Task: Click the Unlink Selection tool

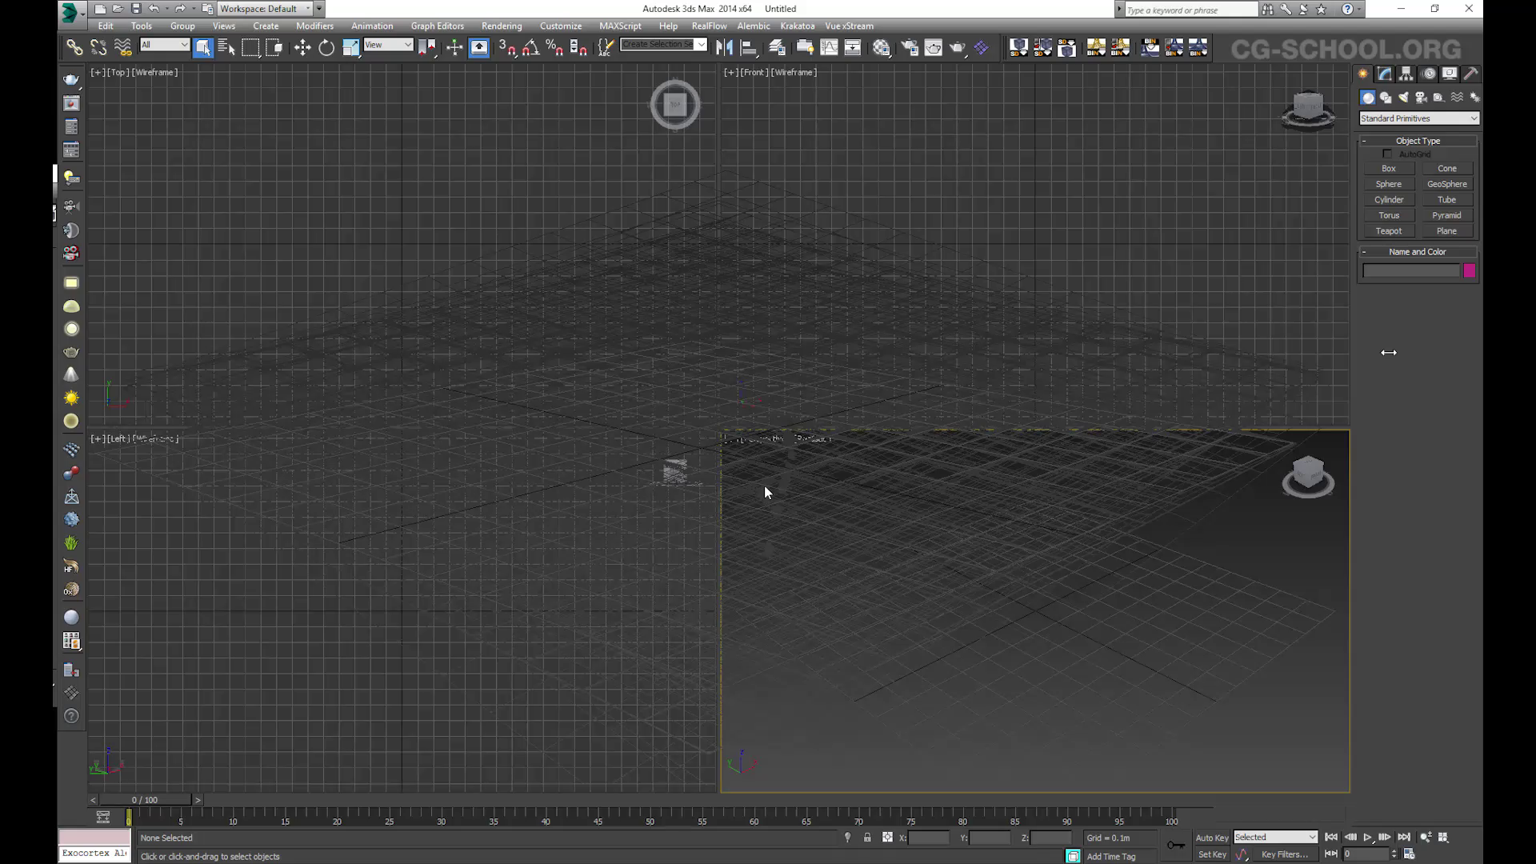Action: [98, 48]
